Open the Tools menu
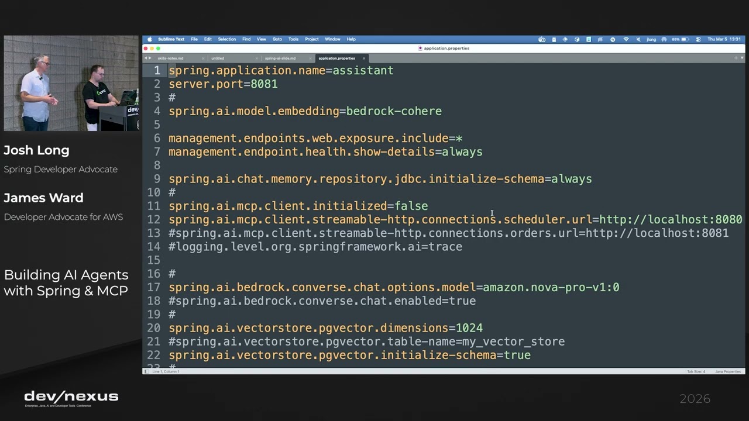The width and height of the screenshot is (749, 421). [293, 39]
